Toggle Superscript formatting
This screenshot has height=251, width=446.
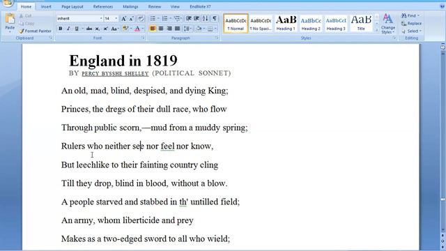[x=105, y=29]
